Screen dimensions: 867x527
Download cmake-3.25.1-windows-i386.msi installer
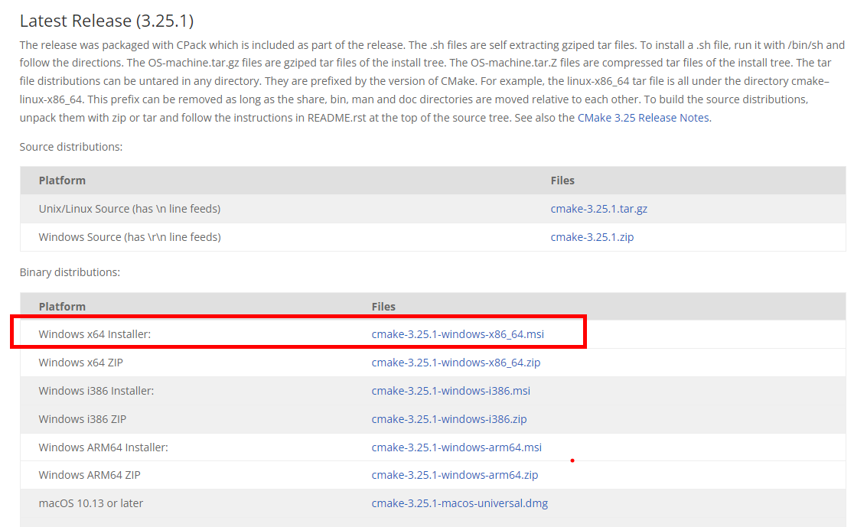pos(451,391)
